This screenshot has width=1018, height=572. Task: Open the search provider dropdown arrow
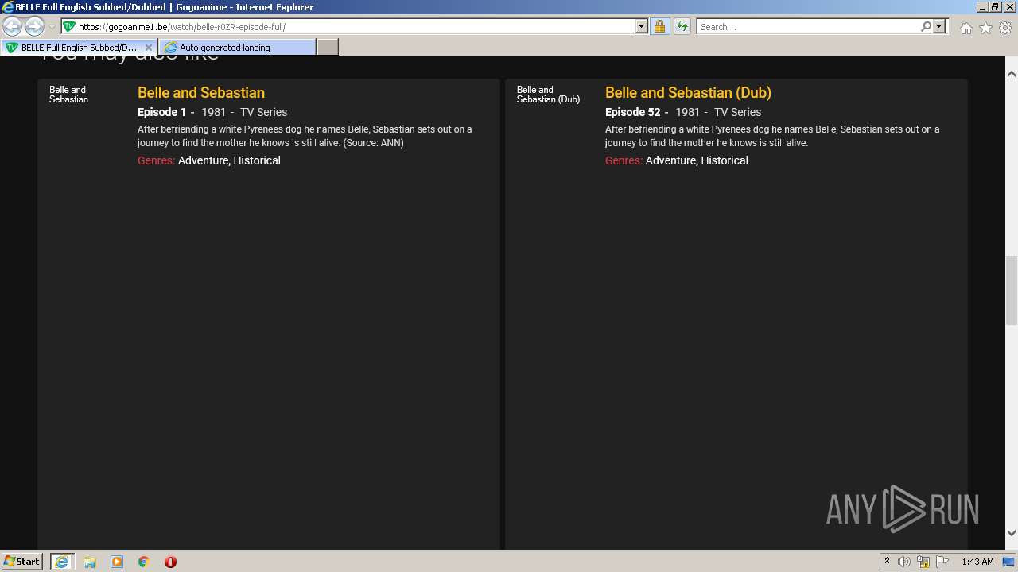939,26
